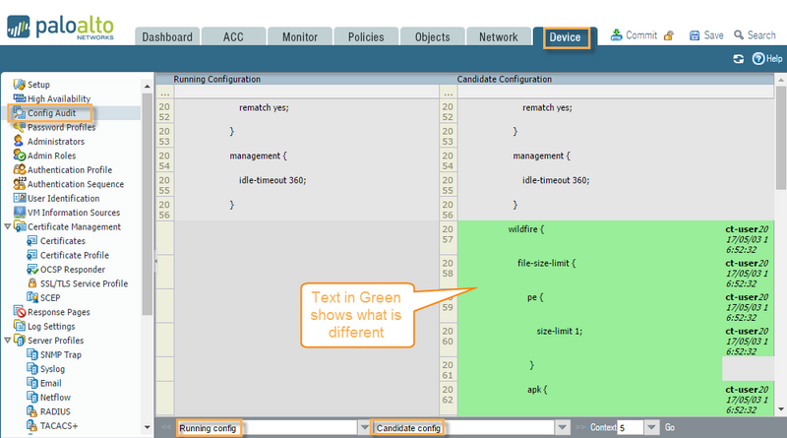Viewport: 787px width, 438px height.
Task: Click down arrow of the sidebar scrollbar
Action: (x=147, y=427)
